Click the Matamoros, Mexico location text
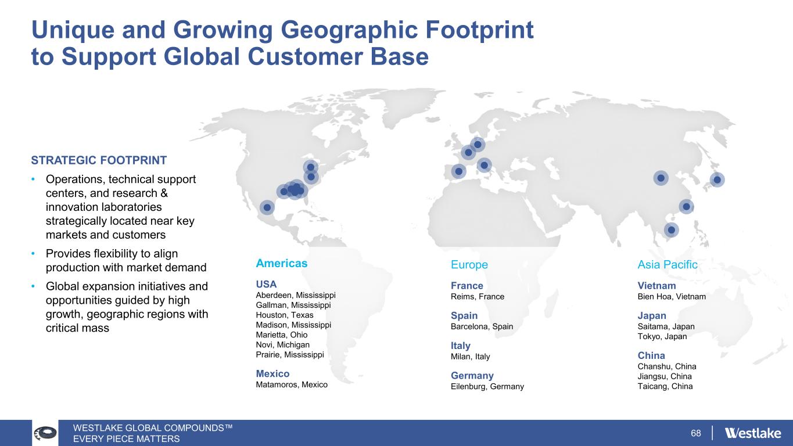The image size is (793, 446). (x=291, y=384)
